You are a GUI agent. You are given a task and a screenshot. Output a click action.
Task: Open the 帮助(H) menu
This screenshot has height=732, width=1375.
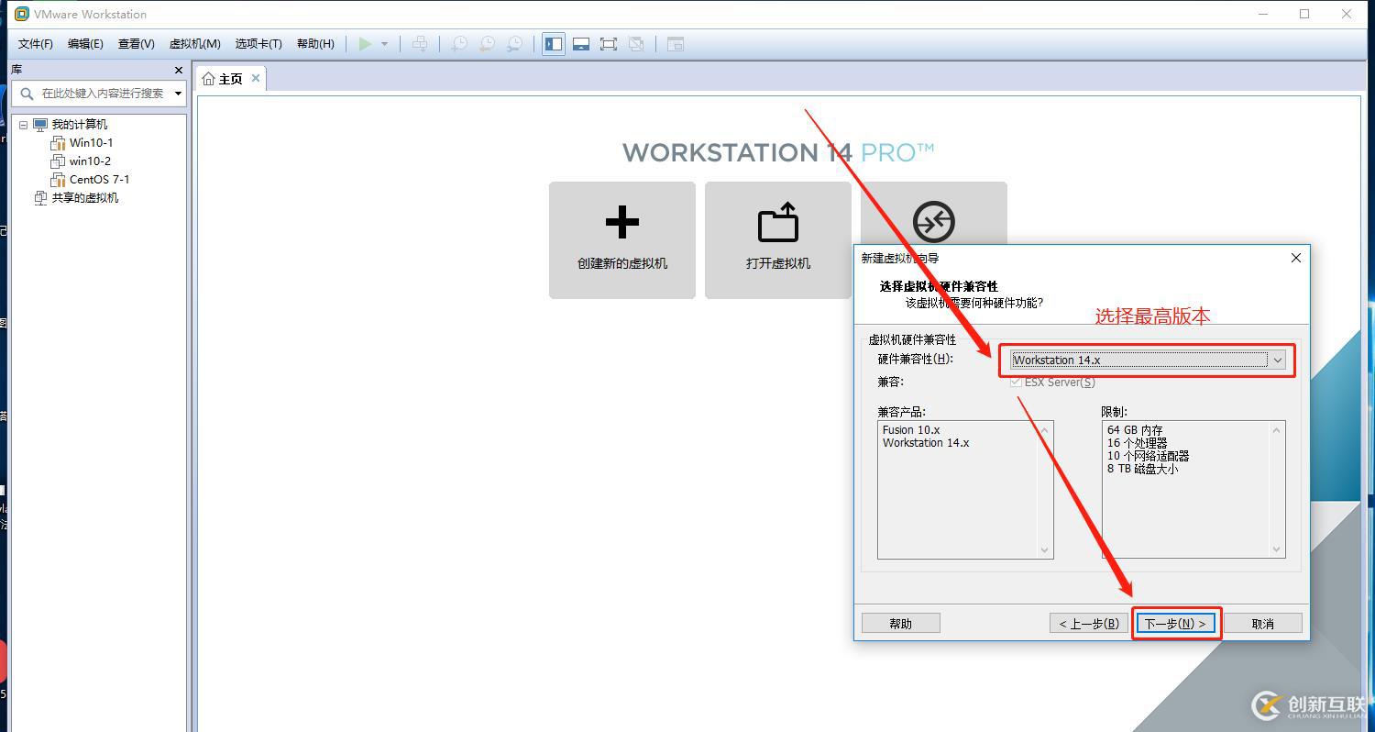[315, 44]
